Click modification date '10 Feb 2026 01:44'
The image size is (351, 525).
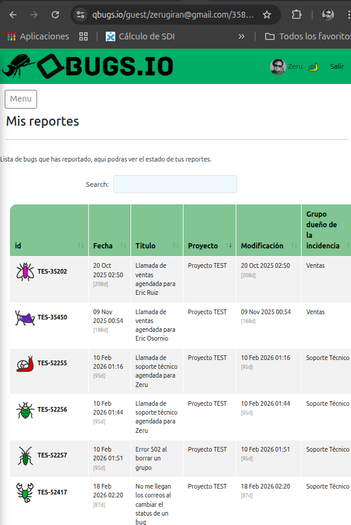click(266, 404)
